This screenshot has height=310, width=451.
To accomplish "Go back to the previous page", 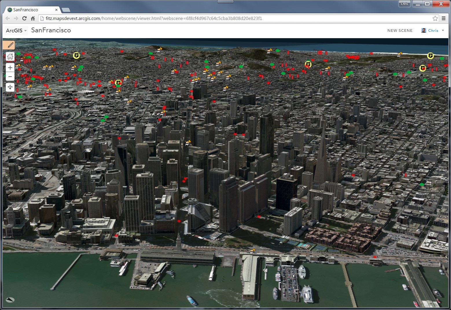I will tap(8, 19).
